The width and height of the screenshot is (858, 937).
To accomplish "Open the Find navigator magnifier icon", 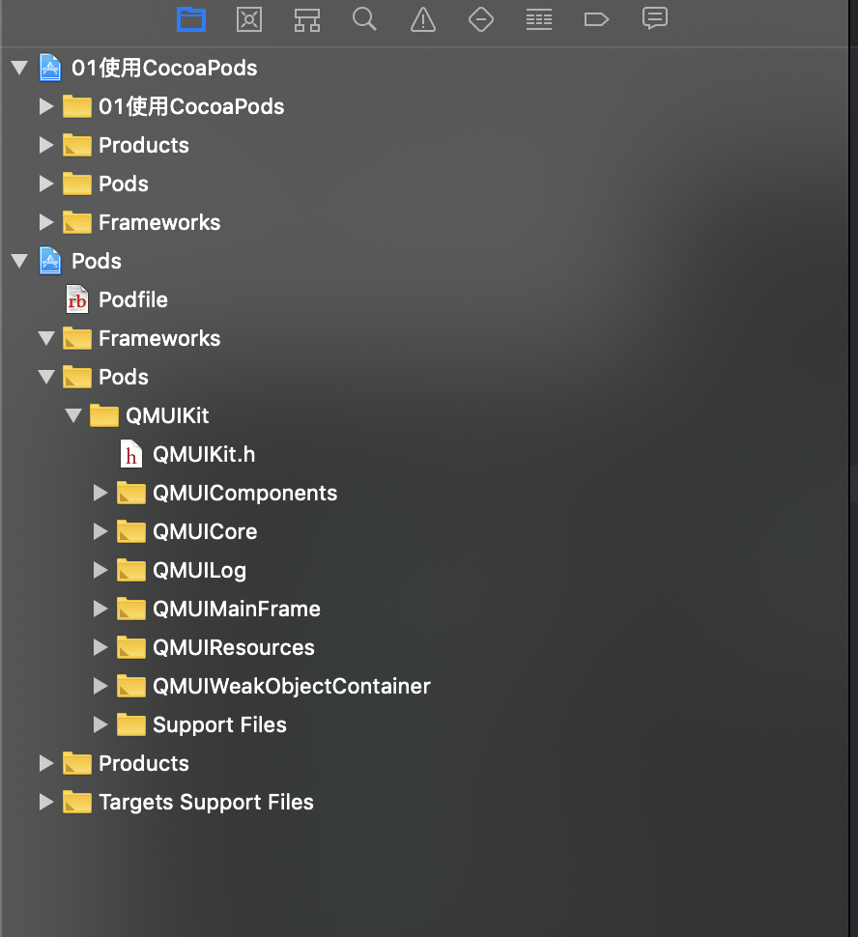I will 364,19.
